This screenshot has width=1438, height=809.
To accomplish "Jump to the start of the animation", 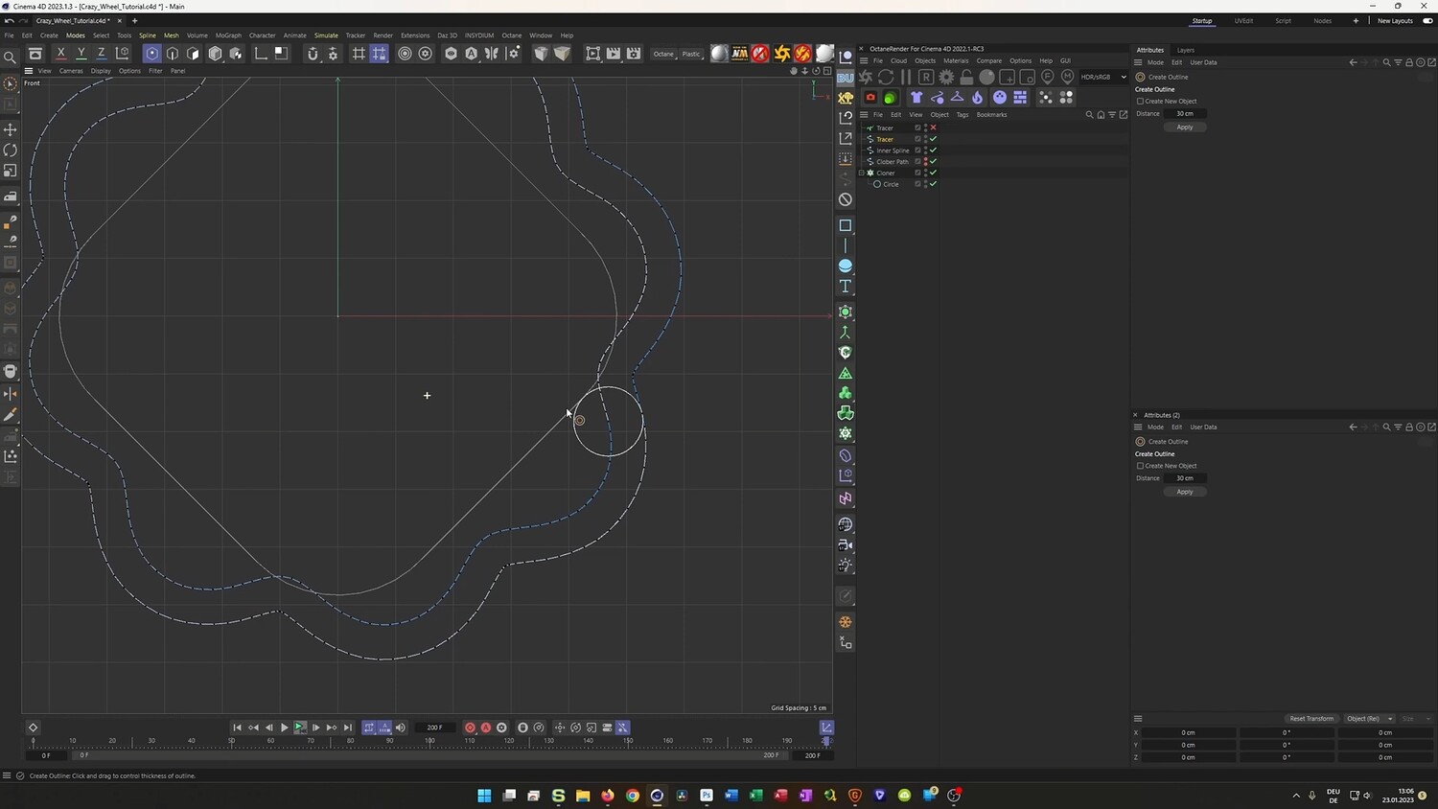I will pos(237,728).
